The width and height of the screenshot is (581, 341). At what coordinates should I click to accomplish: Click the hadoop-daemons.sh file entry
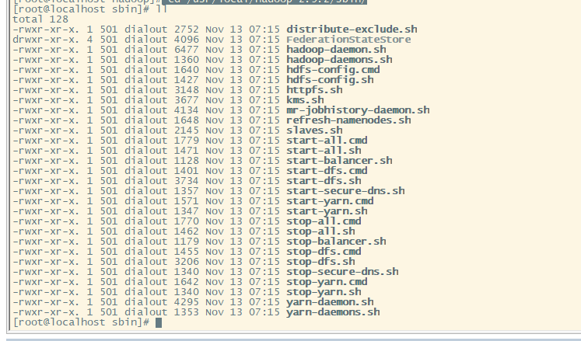click(339, 60)
